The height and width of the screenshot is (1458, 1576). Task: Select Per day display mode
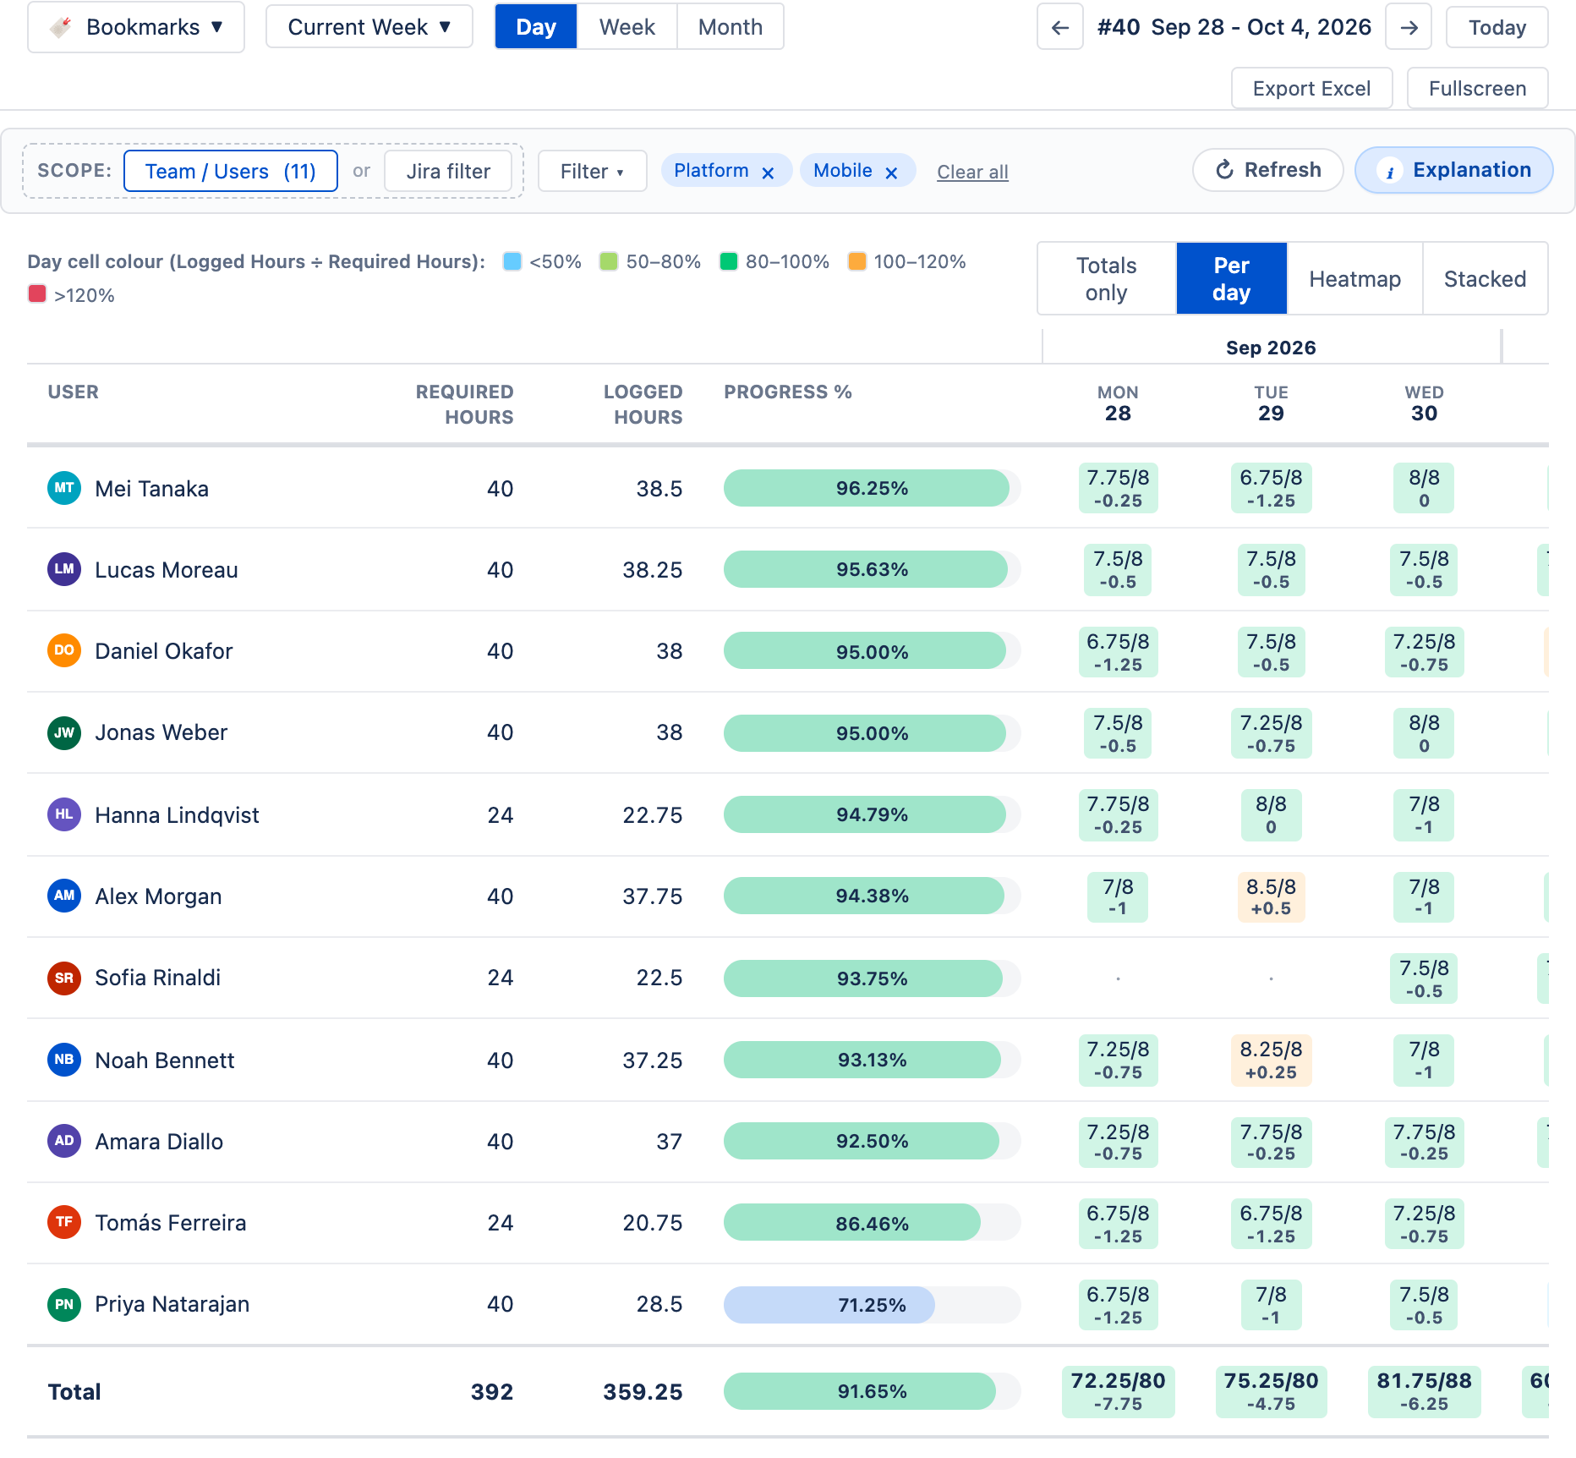point(1232,279)
